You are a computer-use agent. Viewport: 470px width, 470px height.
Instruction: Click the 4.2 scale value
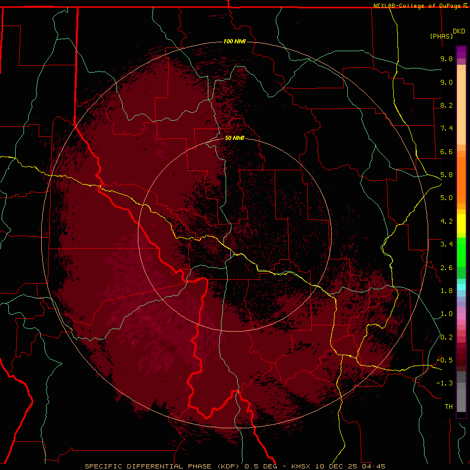click(446, 221)
